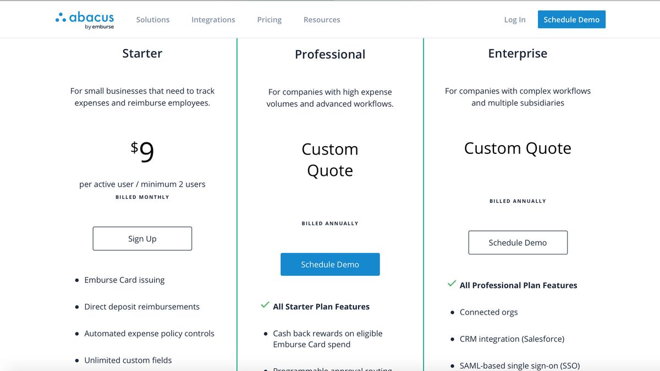Go to the Pricing page
This screenshot has height=371, width=660.
pos(269,20)
